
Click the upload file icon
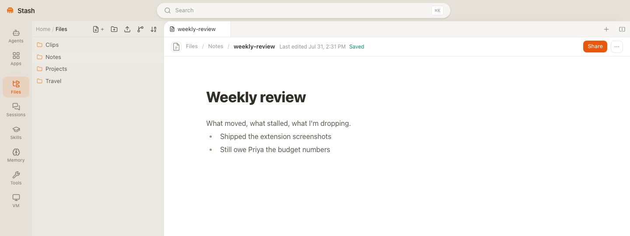point(127,29)
